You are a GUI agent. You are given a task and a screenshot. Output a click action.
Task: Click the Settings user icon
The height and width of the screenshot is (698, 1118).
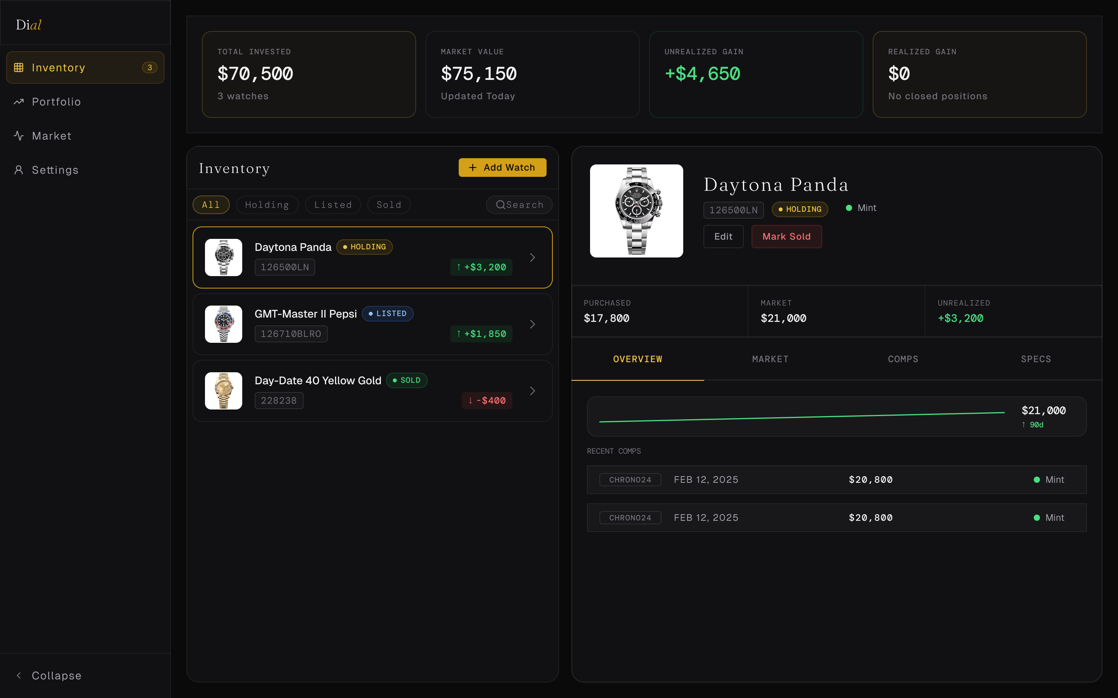(19, 170)
